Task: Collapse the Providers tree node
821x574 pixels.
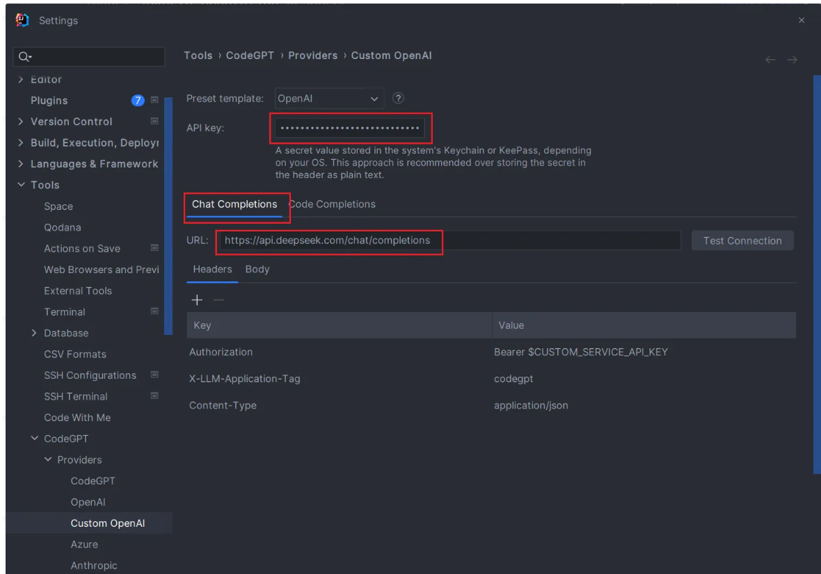Action: pyautogui.click(x=47, y=459)
